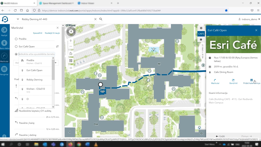Image resolution: width=261 pixels, height=147 pixels.
Task: Swap route stops order arrows
Action: [x=57, y=46]
